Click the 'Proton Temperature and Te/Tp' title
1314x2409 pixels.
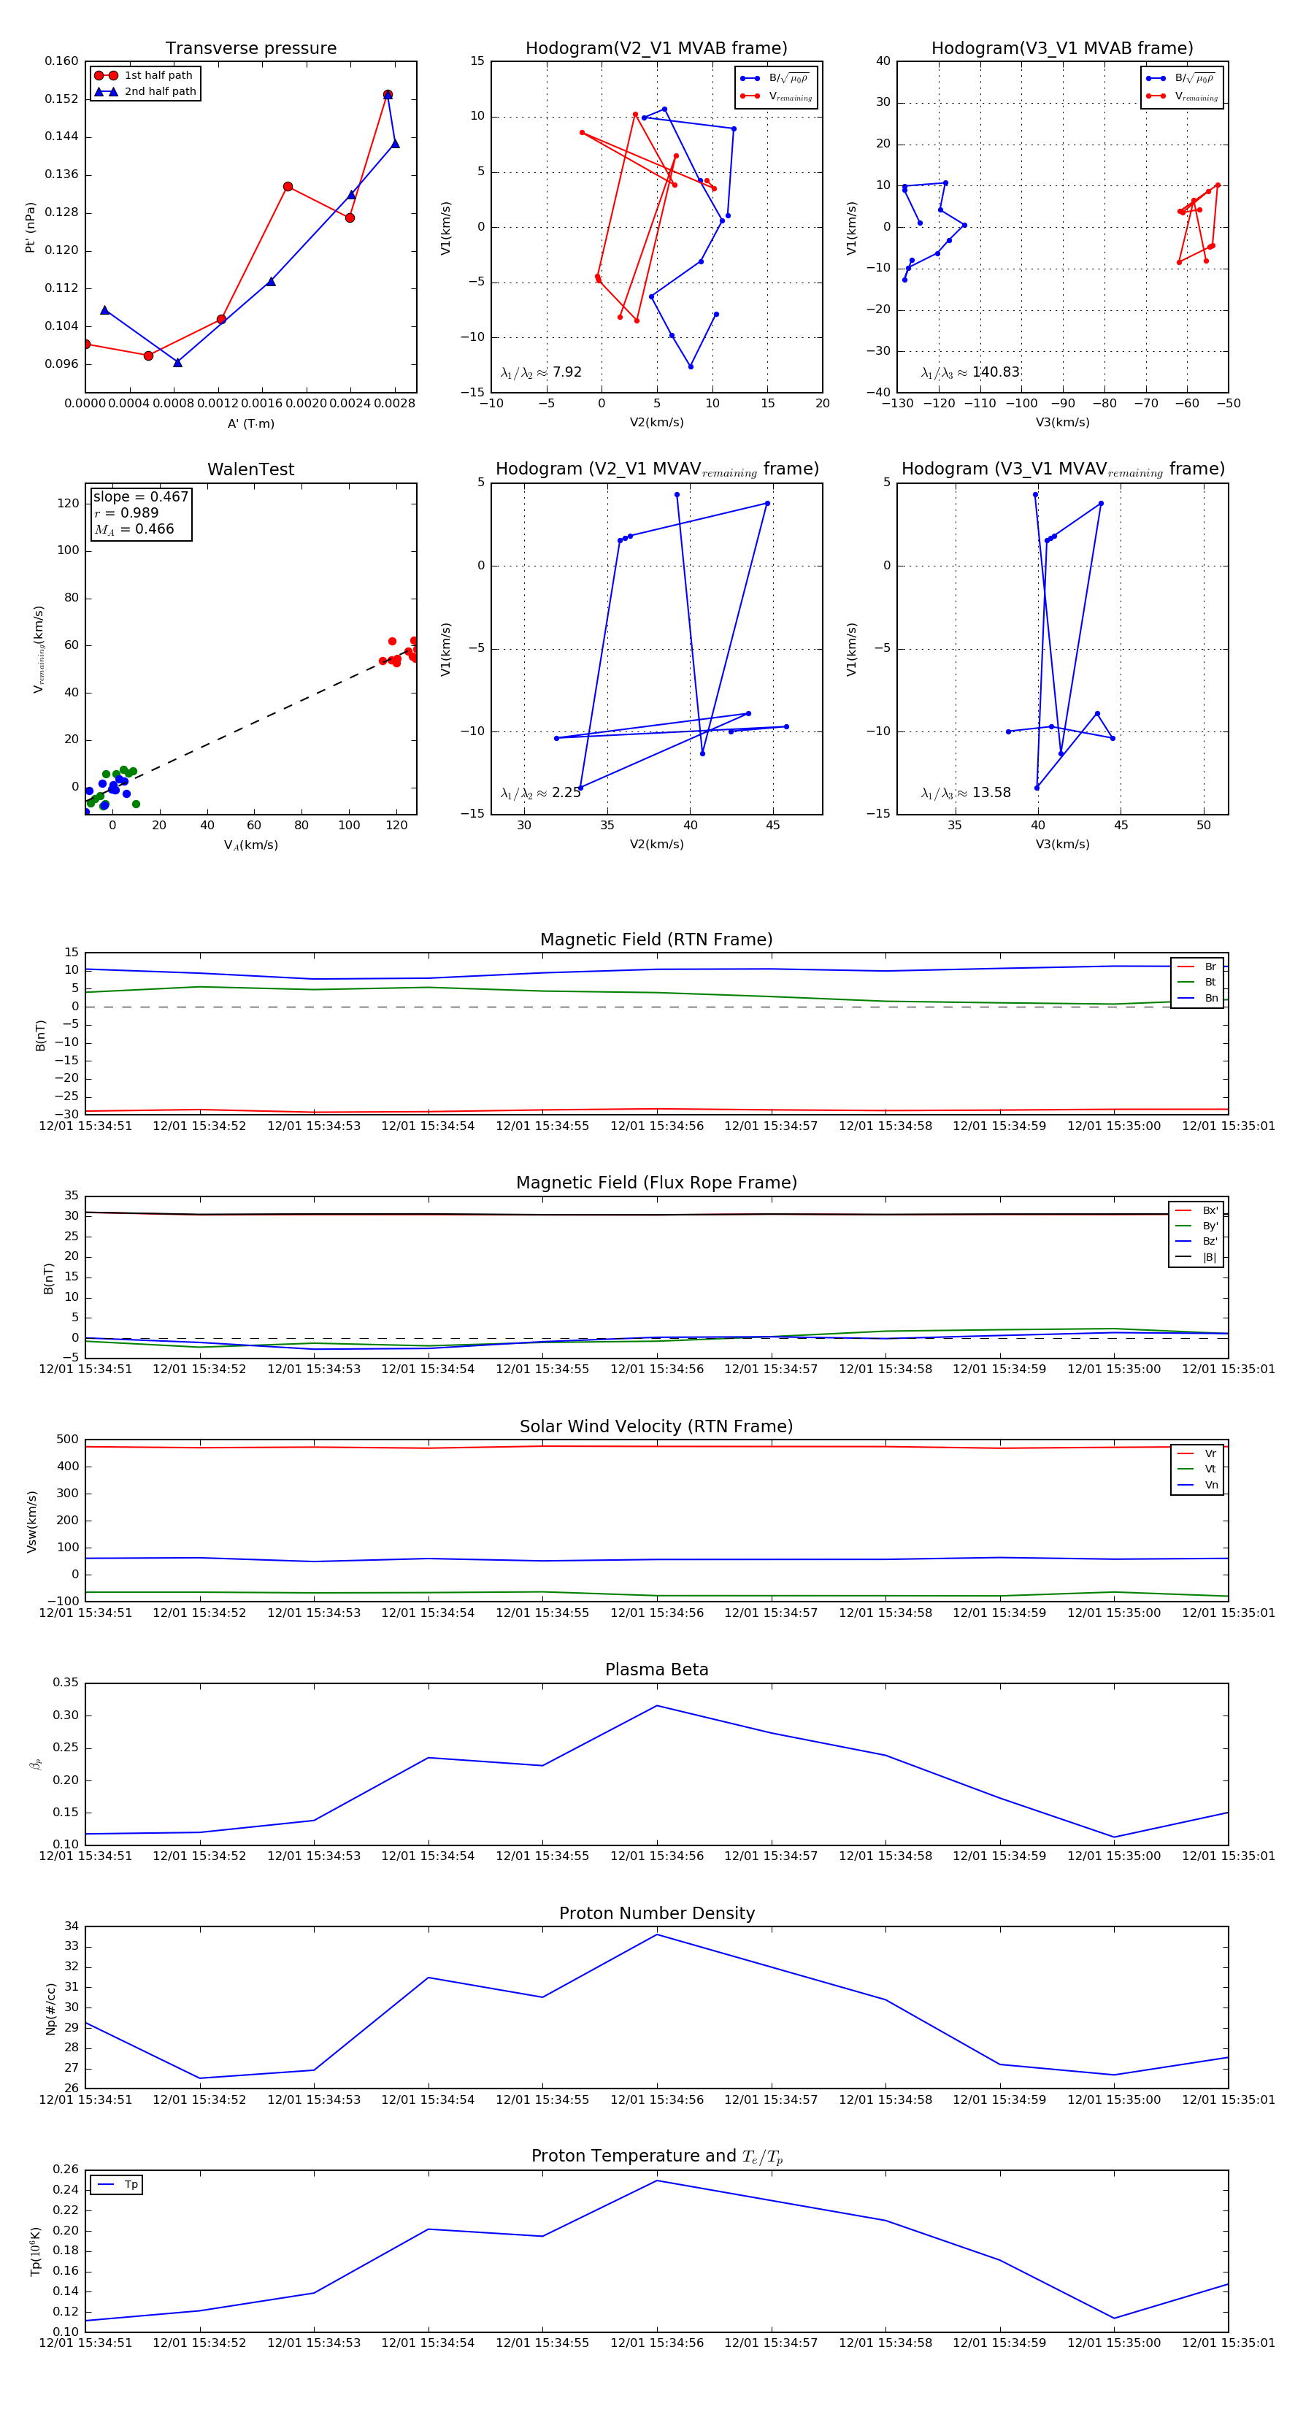click(x=656, y=2156)
